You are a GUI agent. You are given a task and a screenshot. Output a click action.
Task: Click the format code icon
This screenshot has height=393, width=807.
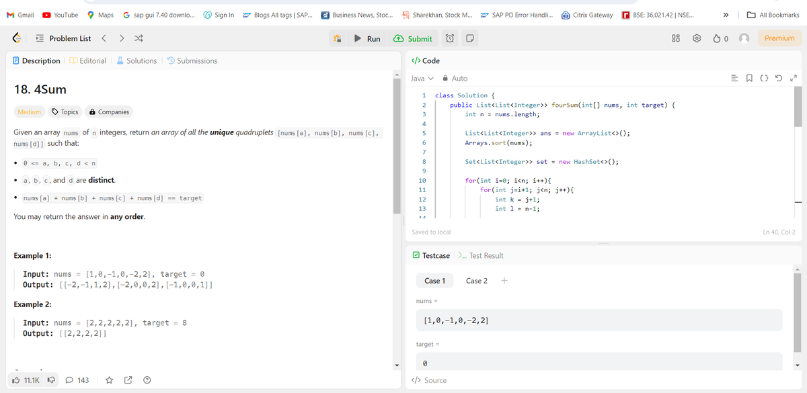tap(735, 79)
